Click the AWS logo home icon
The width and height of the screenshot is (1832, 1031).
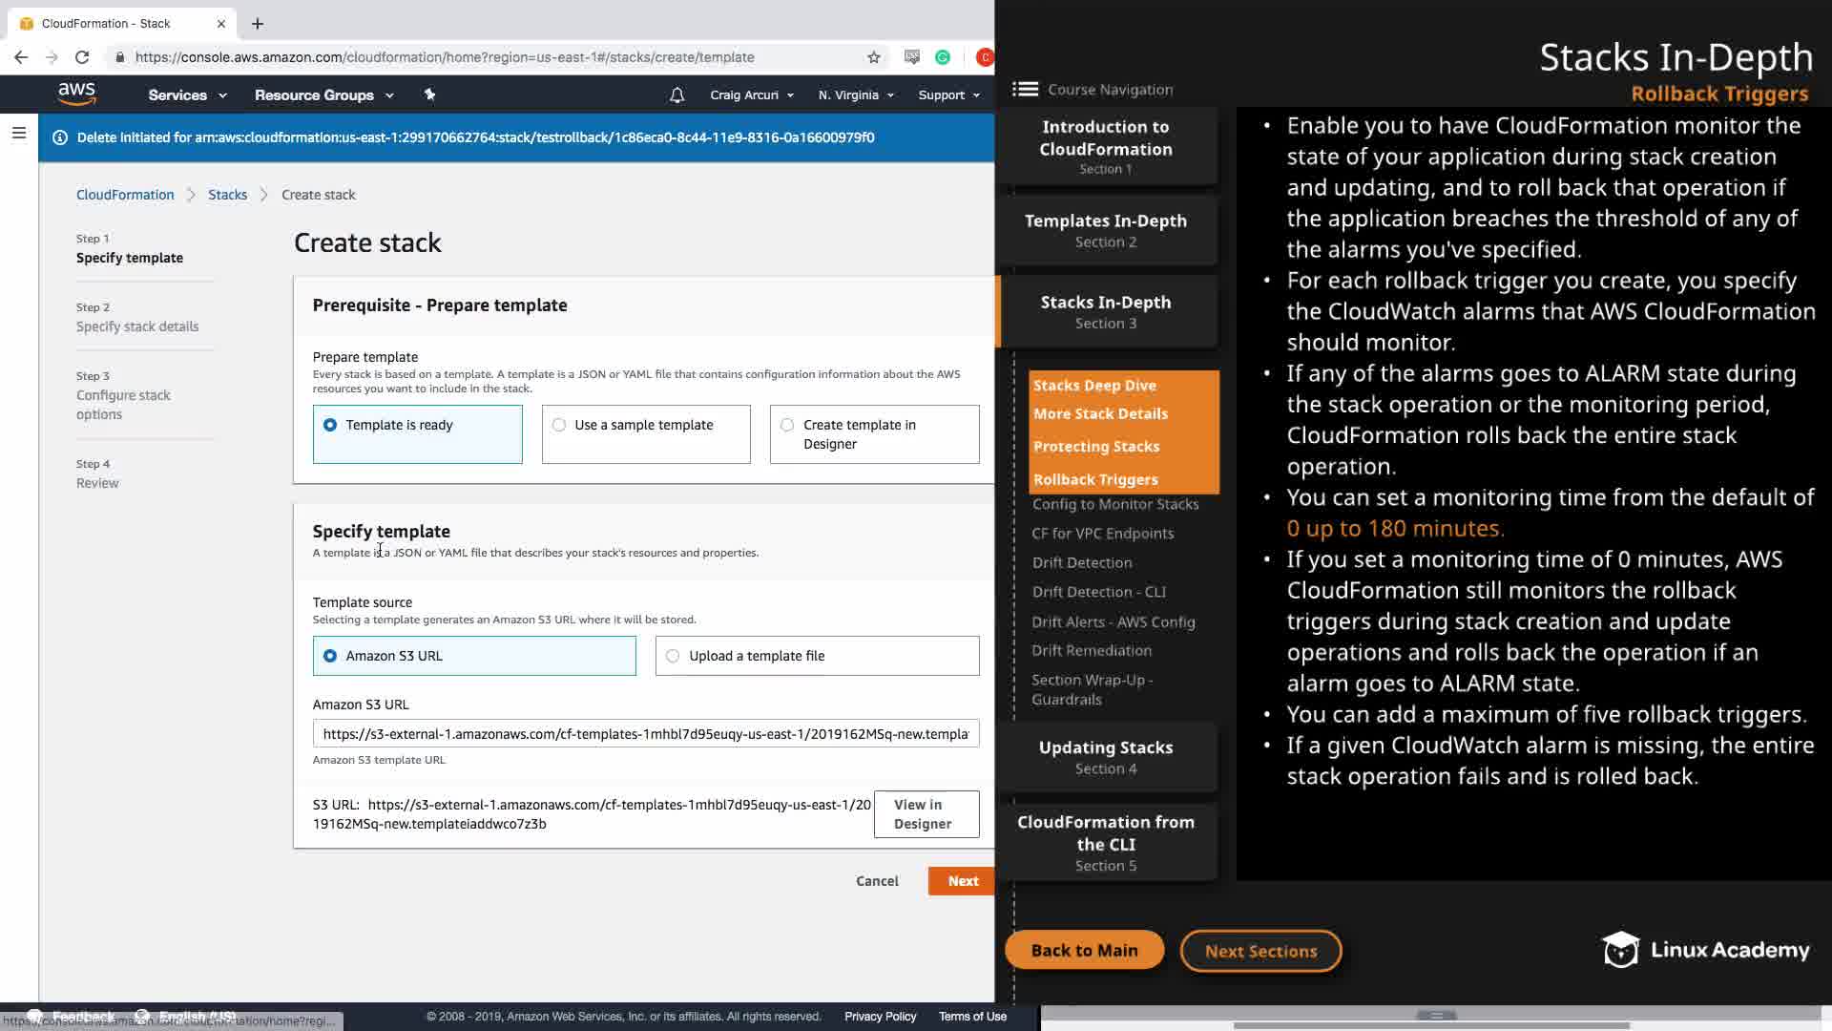click(x=76, y=94)
